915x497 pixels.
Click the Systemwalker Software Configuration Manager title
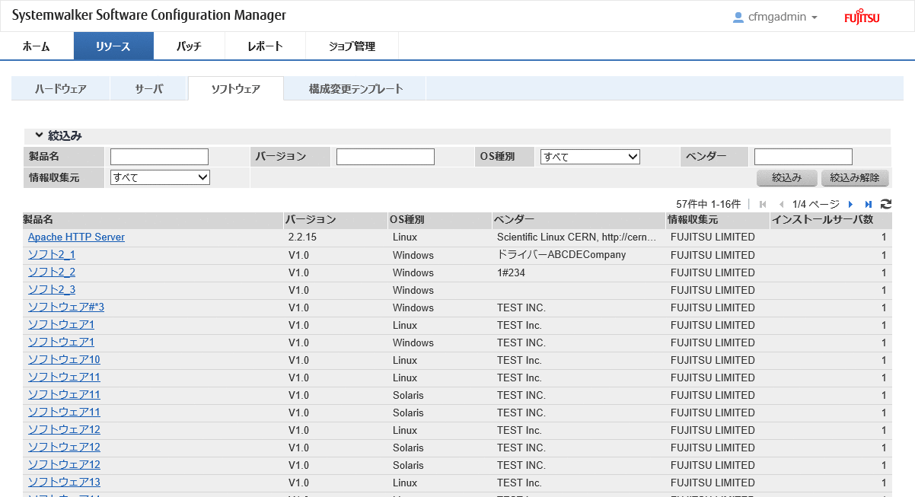(149, 16)
